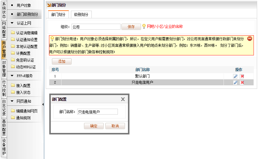Select 用户对象 in the sidebar
Image resolution: width=258 pixels, height=159 pixels.
tap(24, 5)
